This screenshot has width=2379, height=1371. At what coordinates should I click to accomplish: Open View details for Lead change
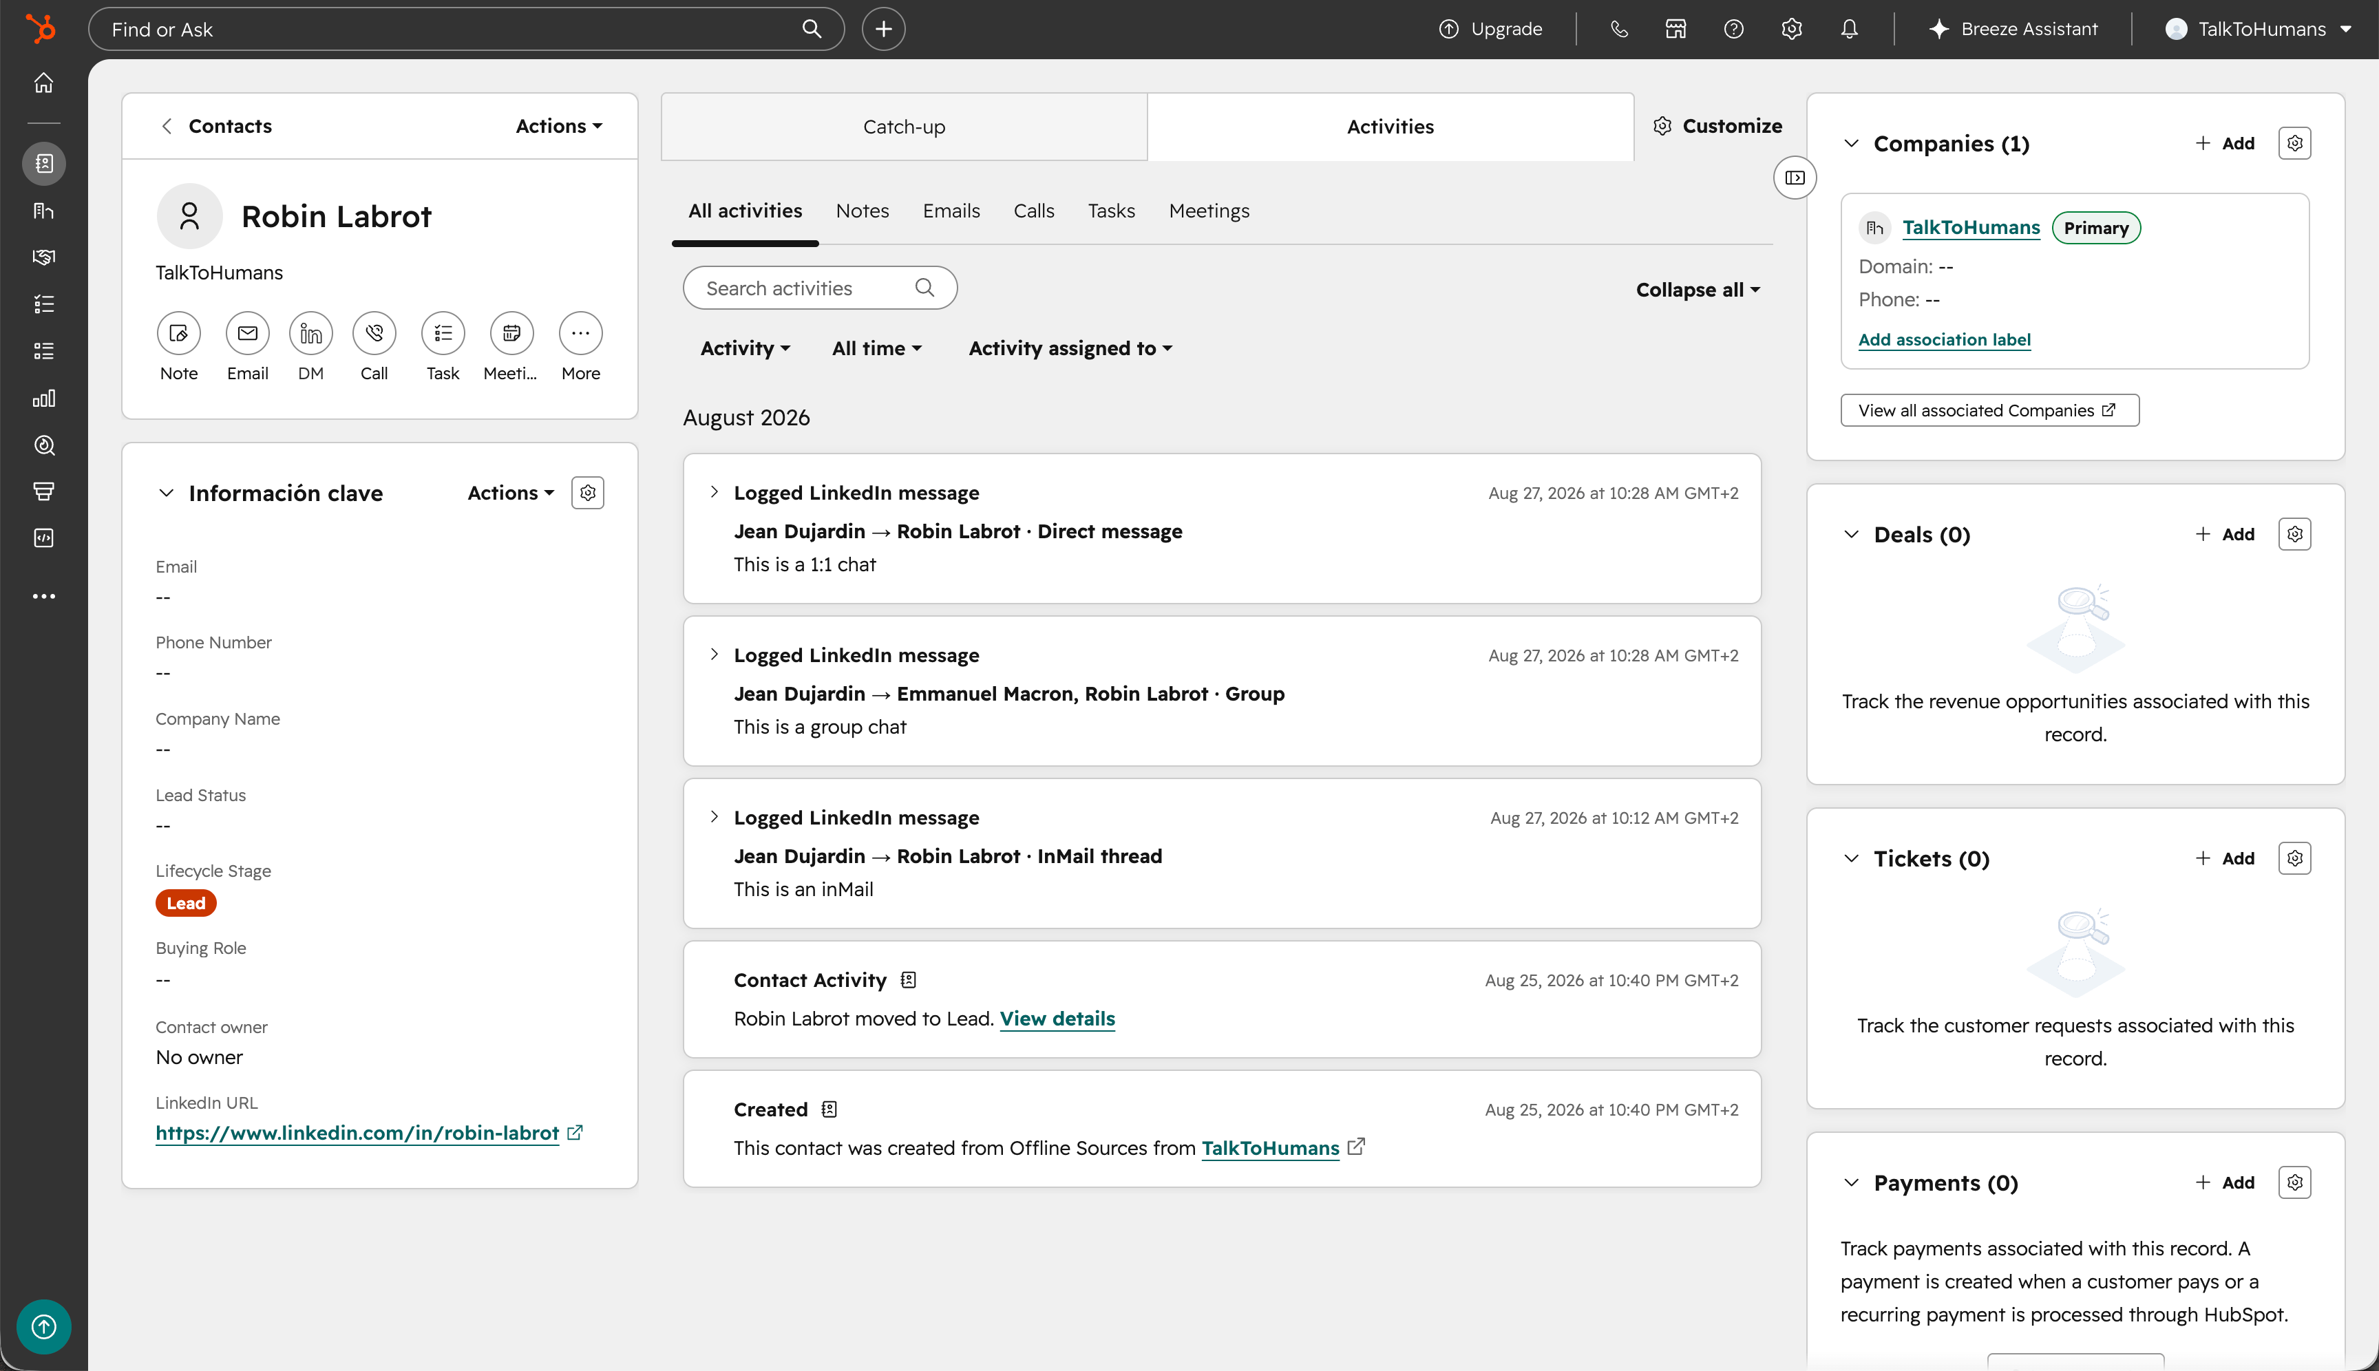pyautogui.click(x=1057, y=1019)
